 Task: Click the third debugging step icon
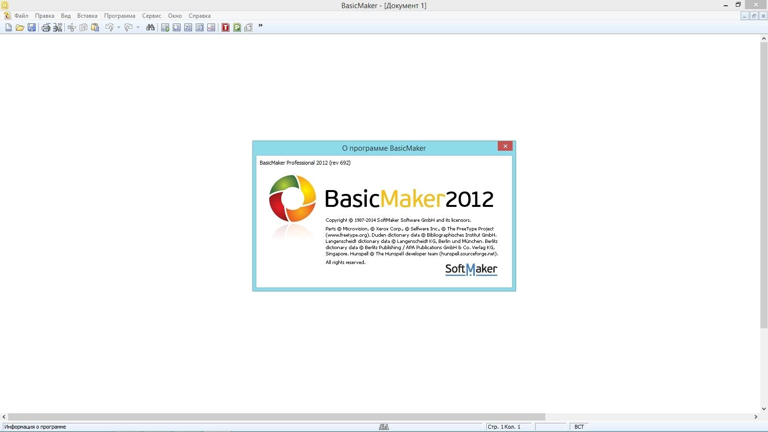tap(188, 27)
